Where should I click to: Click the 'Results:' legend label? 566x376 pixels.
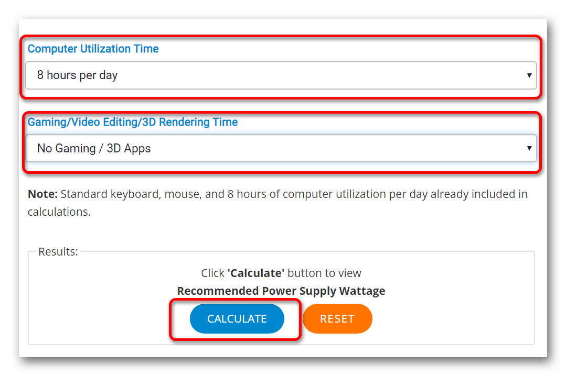click(58, 252)
